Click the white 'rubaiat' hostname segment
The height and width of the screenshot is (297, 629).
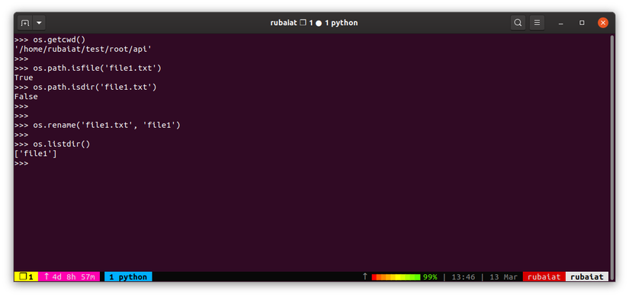587,276
